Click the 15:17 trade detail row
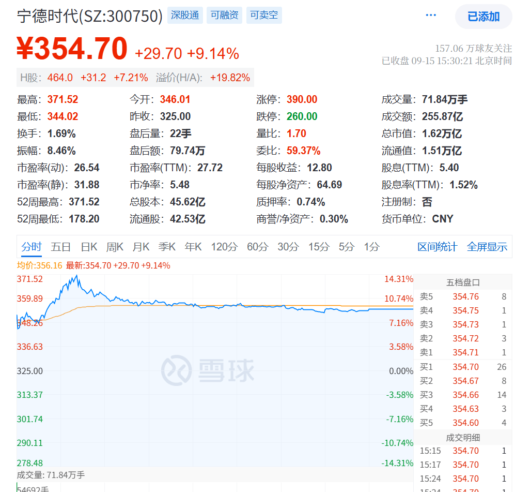 click(x=463, y=465)
